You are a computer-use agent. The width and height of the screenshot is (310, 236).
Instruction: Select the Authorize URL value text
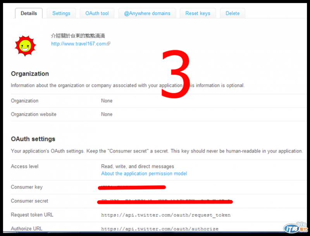point(160,229)
